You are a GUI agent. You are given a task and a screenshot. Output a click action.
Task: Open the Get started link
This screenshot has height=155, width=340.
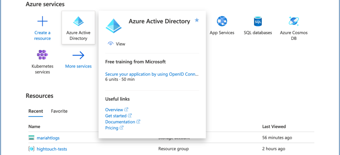pos(116,116)
